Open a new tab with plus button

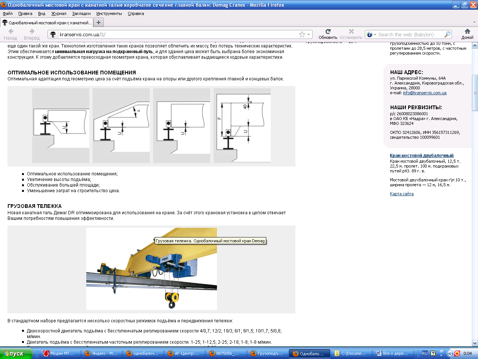tap(99, 22)
